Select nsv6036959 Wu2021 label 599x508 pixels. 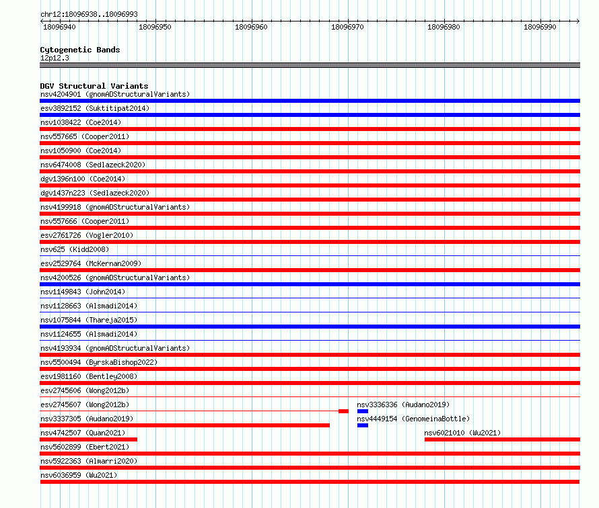(x=79, y=475)
